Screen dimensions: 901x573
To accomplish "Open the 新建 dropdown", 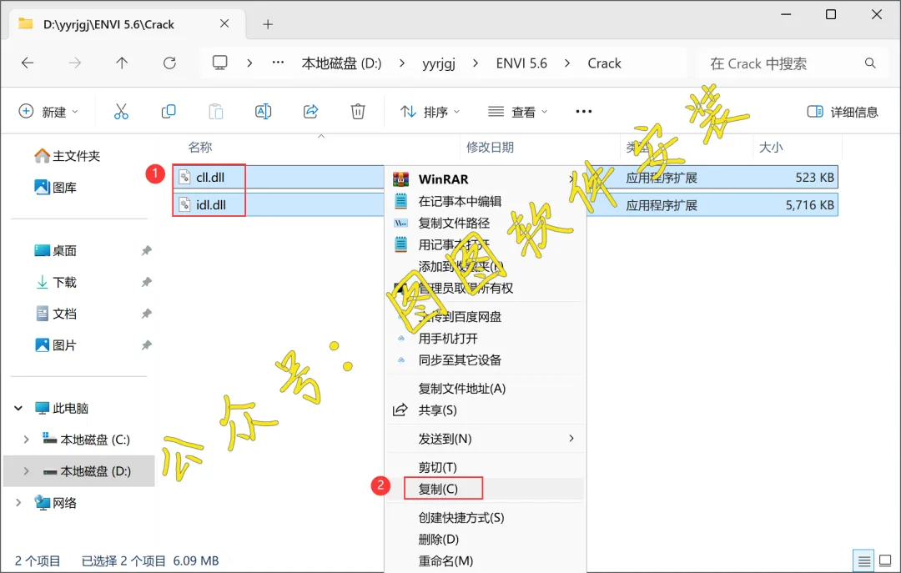I will pos(49,112).
